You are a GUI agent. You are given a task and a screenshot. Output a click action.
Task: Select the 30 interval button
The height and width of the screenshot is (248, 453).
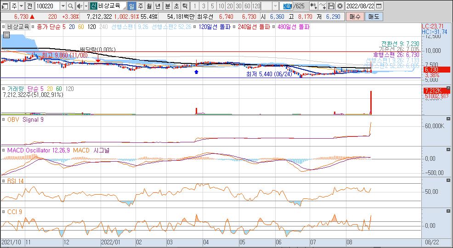[x=238, y=6]
